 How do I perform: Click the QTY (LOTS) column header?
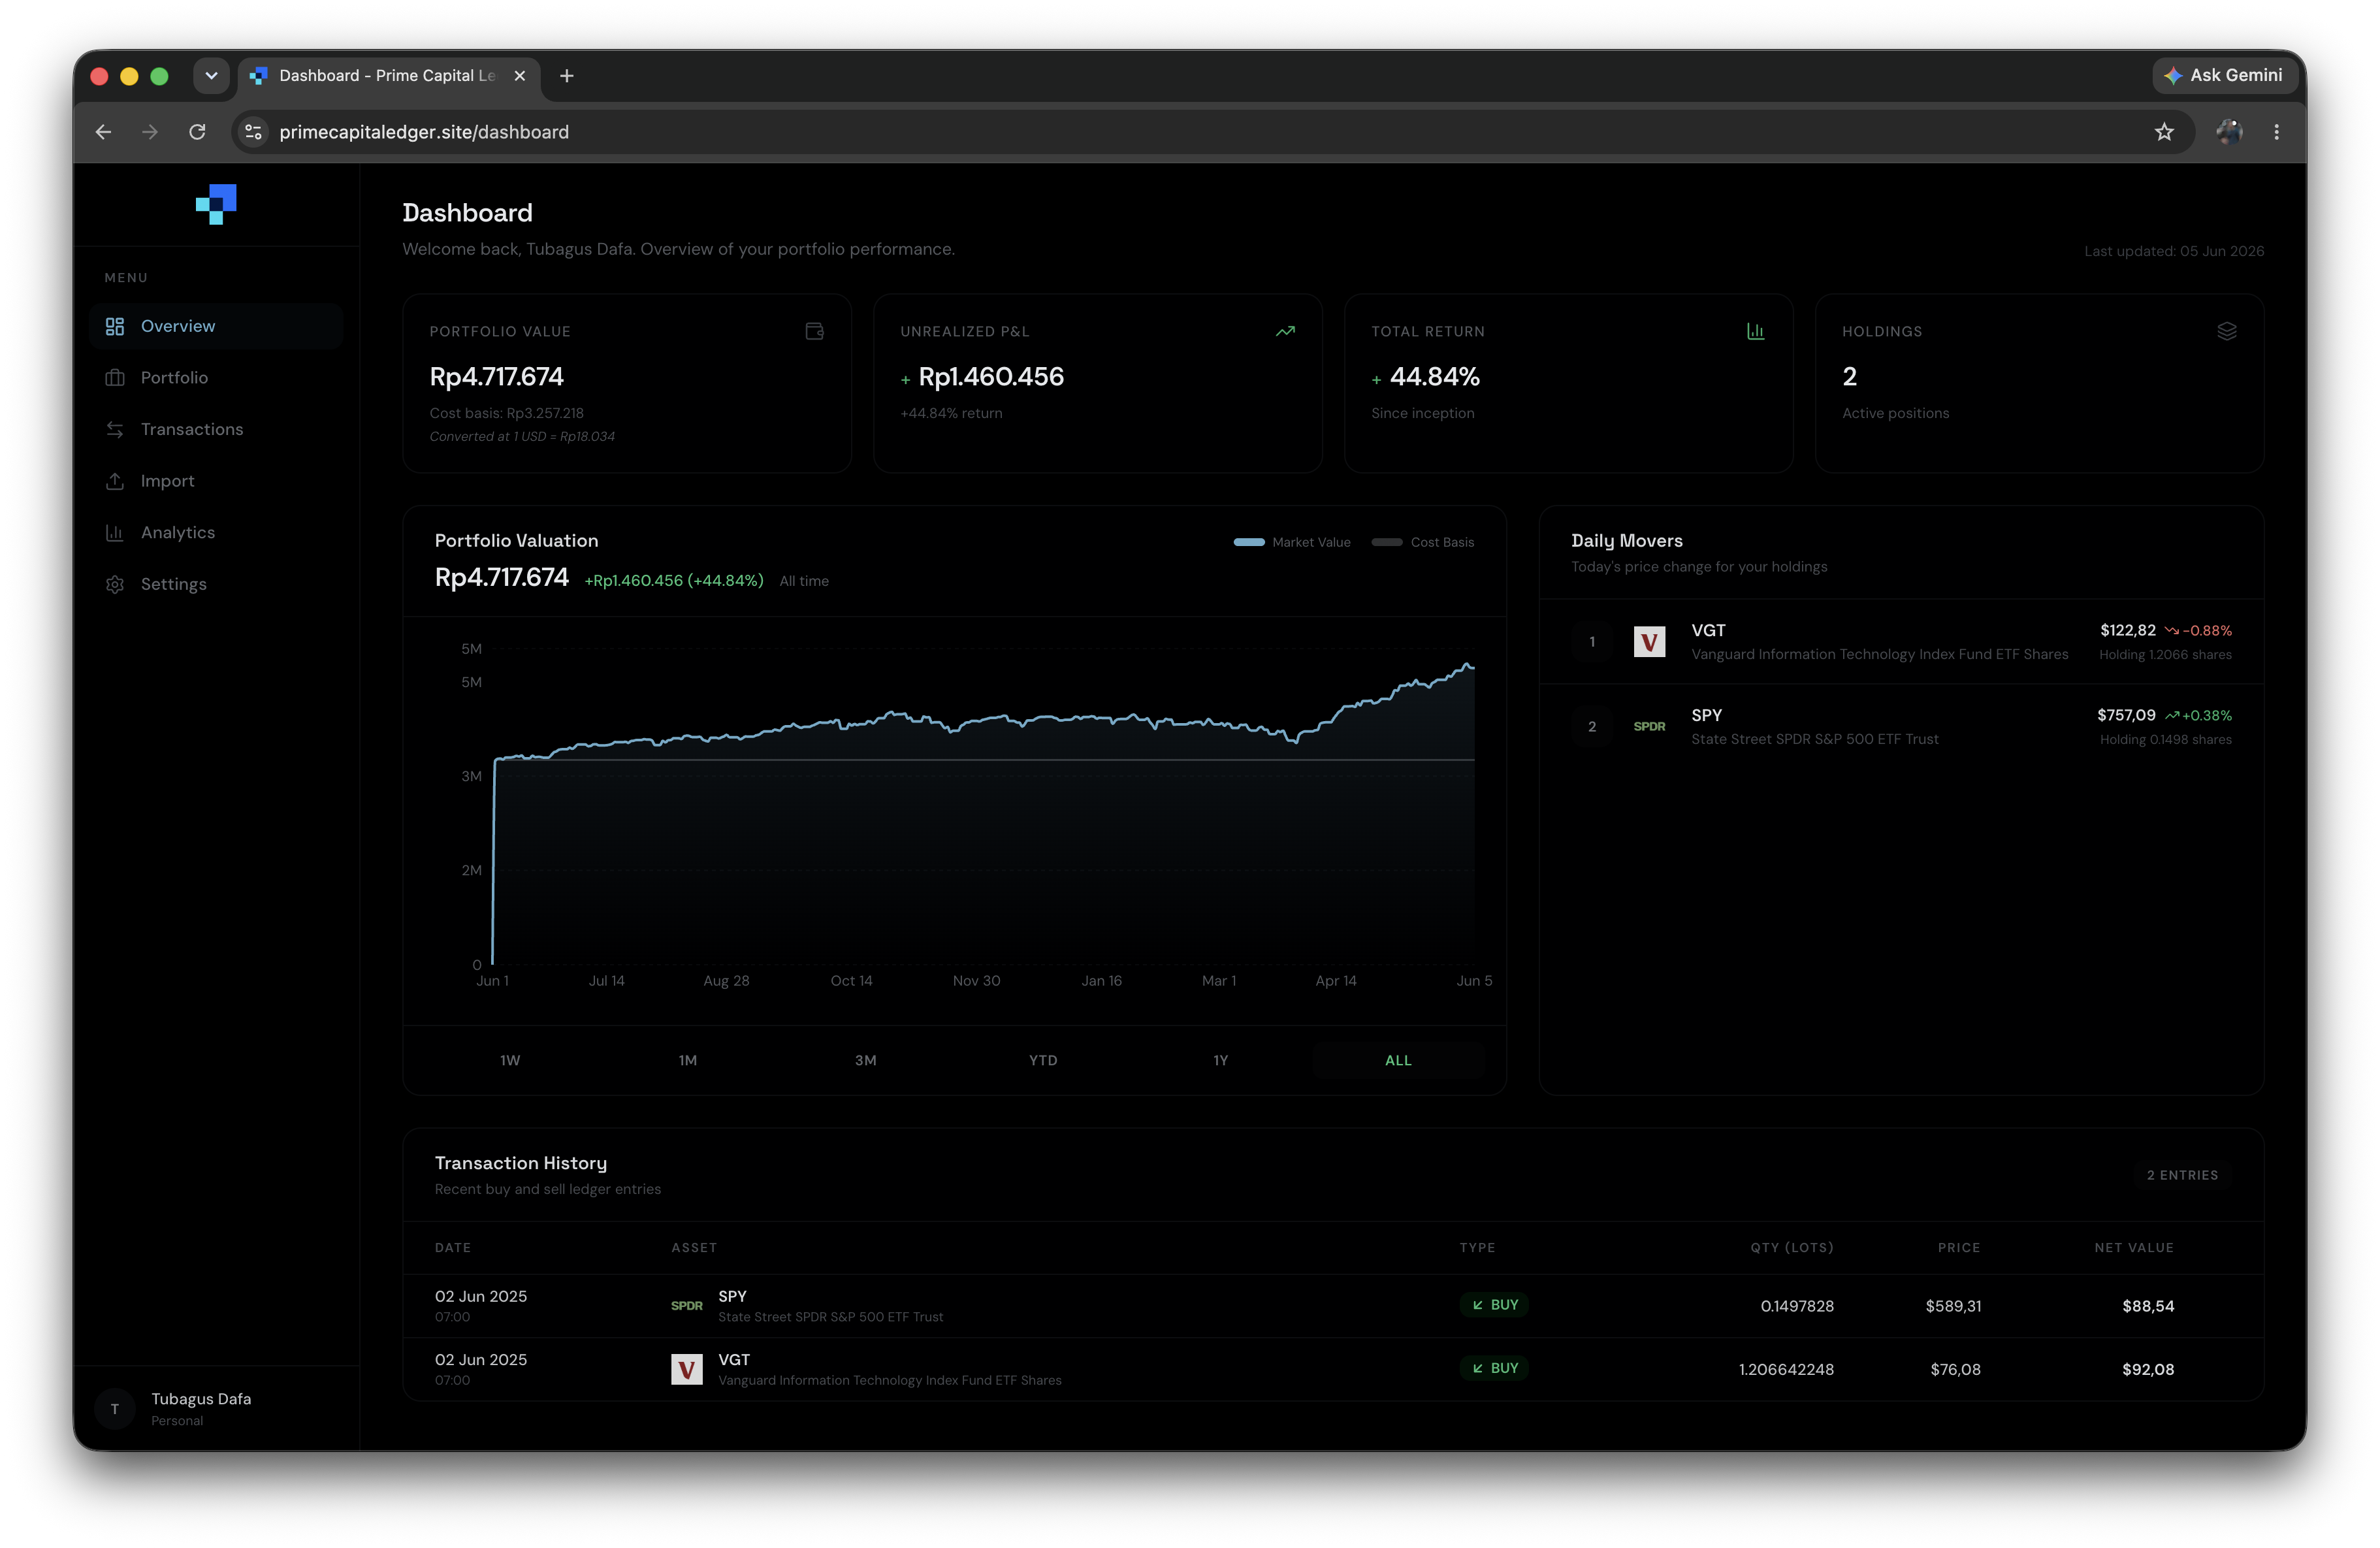(1792, 1248)
